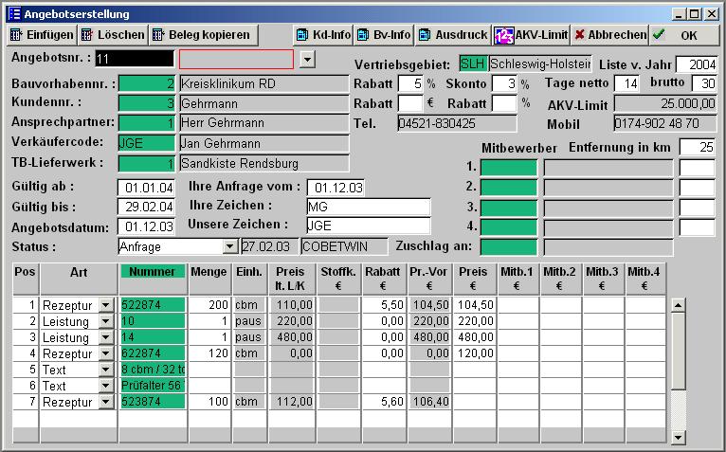Open the Art dropdown in row 1
Image resolution: width=726 pixels, height=452 pixels.
[105, 305]
